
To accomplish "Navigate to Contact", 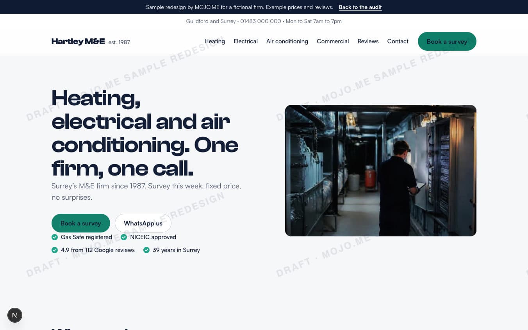I will pos(398,41).
